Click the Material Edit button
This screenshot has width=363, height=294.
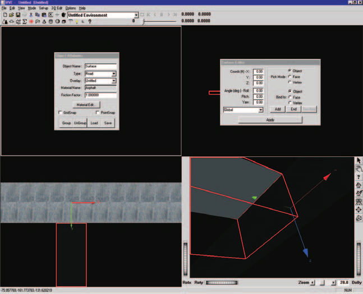coord(86,105)
